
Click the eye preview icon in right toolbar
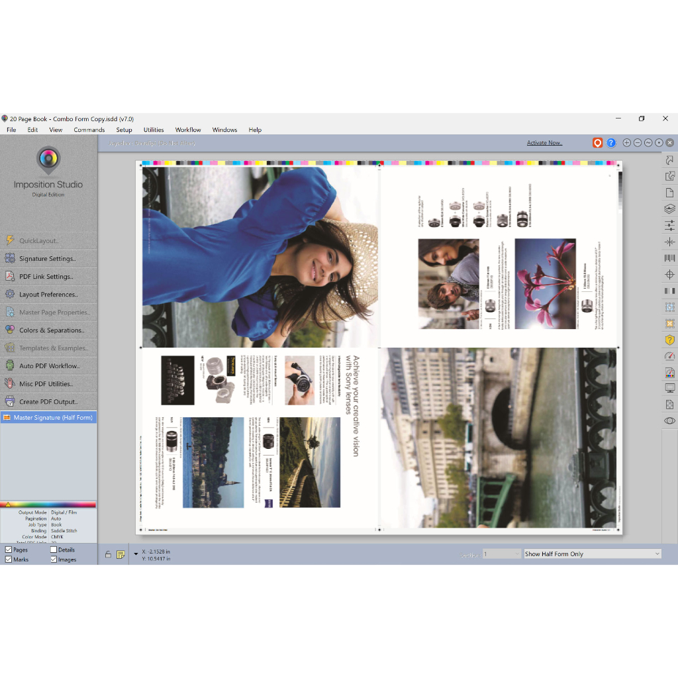pyautogui.click(x=669, y=421)
